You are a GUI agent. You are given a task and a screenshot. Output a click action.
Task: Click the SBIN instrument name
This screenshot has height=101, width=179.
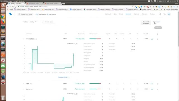coord(28,84)
